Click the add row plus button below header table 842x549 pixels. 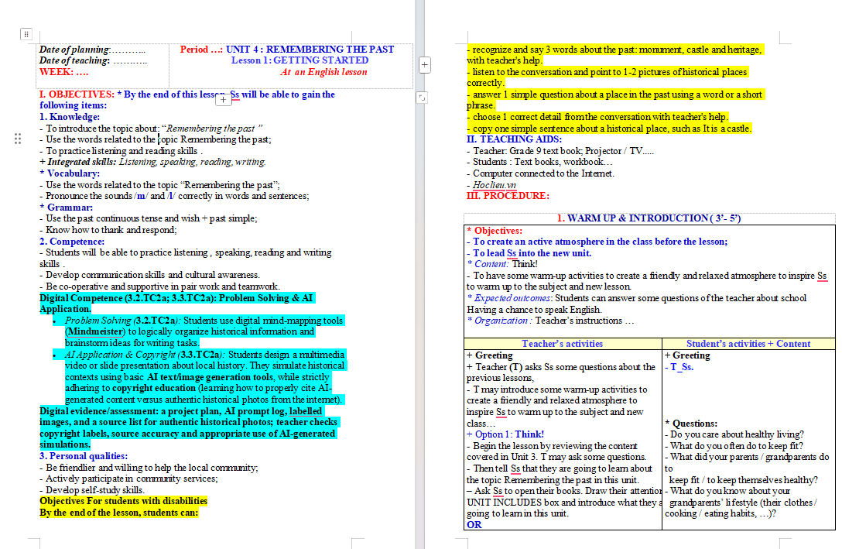coord(223,99)
